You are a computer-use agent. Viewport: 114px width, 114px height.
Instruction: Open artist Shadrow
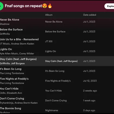(x=5, y=24)
